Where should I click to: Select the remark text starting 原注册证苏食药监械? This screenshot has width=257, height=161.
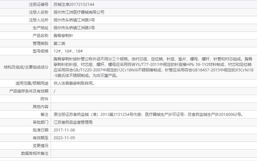149,115
